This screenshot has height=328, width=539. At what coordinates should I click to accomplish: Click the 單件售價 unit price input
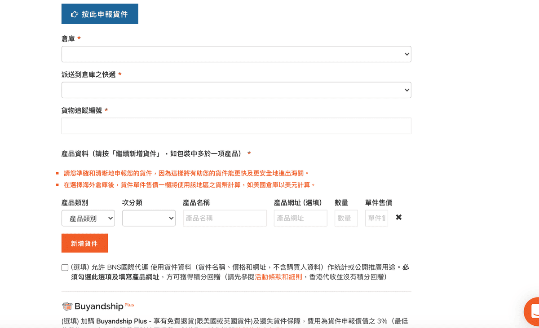(376, 218)
